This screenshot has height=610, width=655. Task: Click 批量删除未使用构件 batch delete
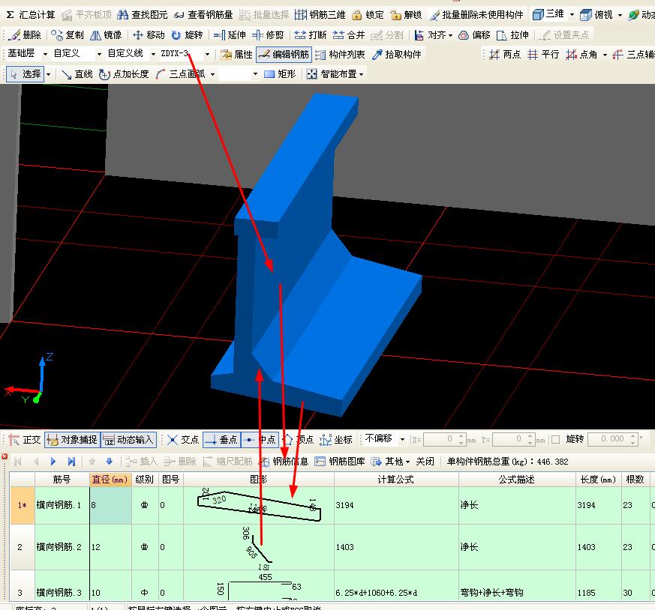coord(476,15)
